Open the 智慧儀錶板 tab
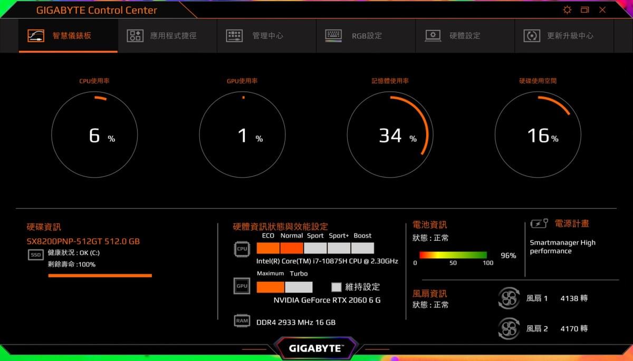Viewport: 633px width, 361px height. (x=68, y=36)
